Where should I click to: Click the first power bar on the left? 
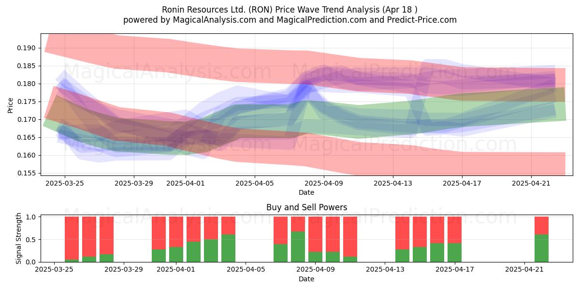72,239
